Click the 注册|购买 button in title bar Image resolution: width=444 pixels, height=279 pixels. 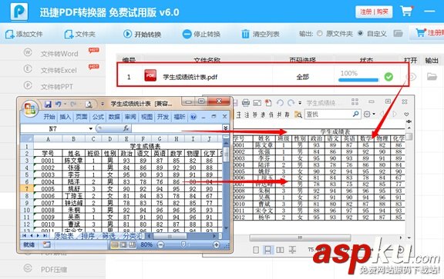(x=374, y=12)
